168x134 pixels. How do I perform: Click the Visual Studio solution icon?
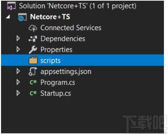(x=11, y=6)
